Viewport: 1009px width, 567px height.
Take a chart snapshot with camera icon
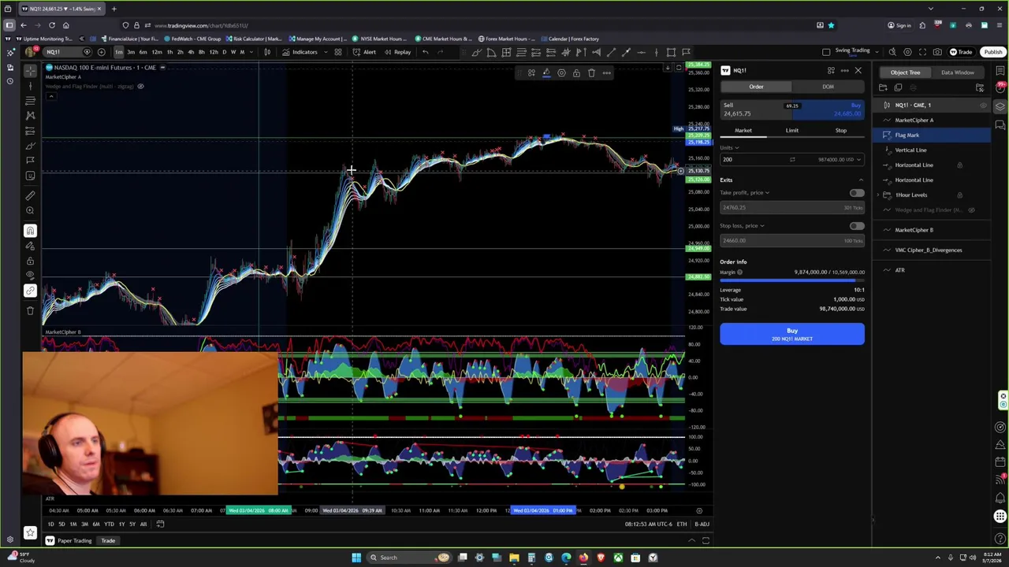[x=937, y=52]
